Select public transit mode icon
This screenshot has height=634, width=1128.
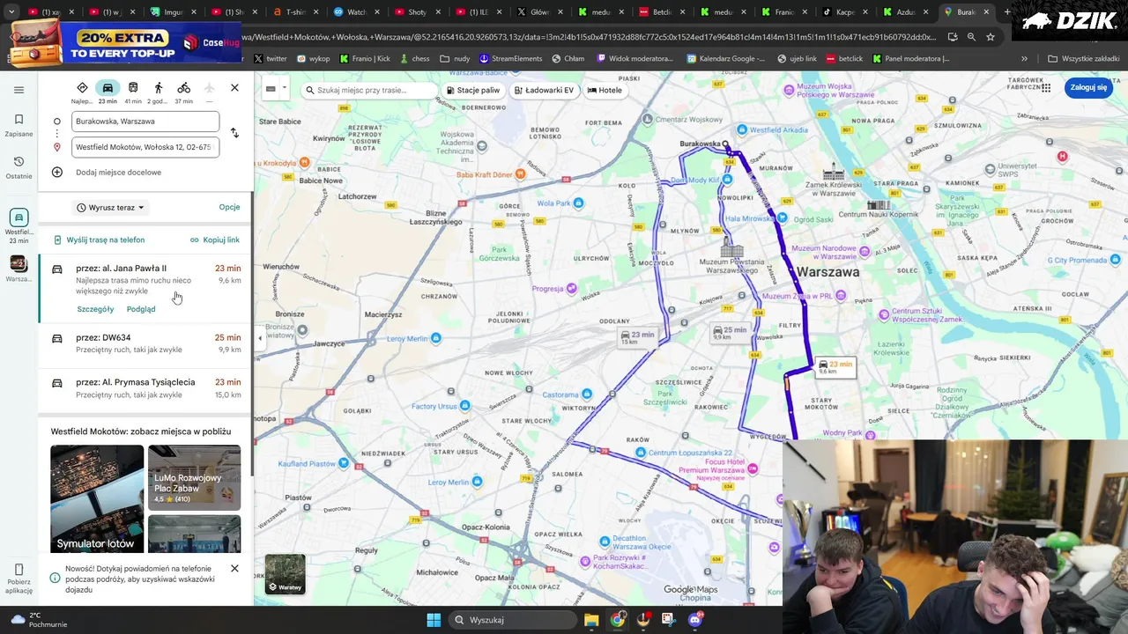(x=133, y=88)
